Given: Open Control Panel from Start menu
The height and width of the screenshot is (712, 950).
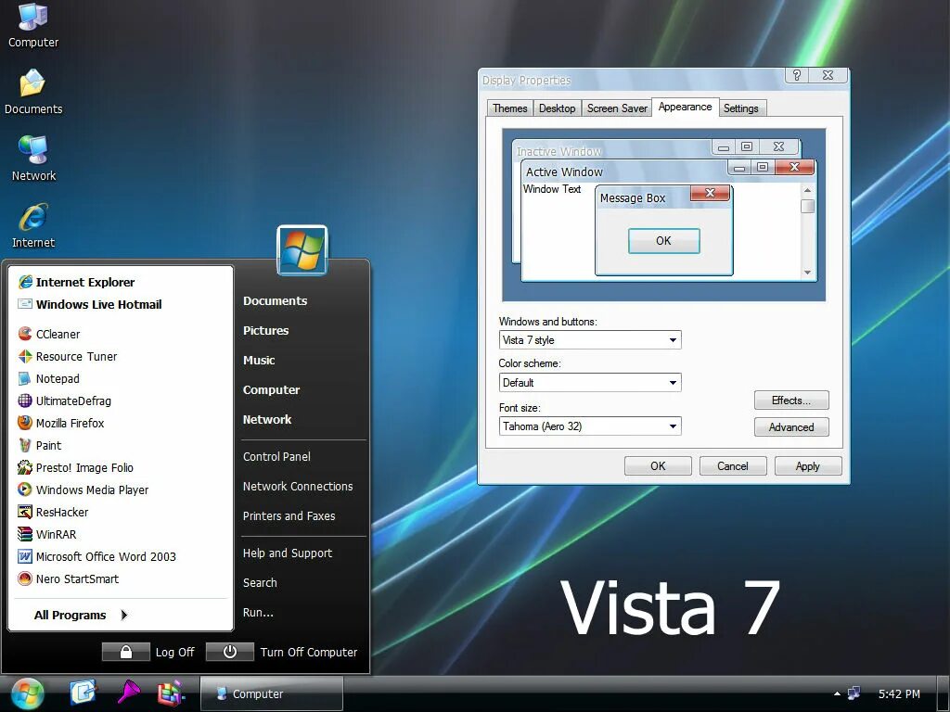Looking at the screenshot, I should tap(276, 456).
